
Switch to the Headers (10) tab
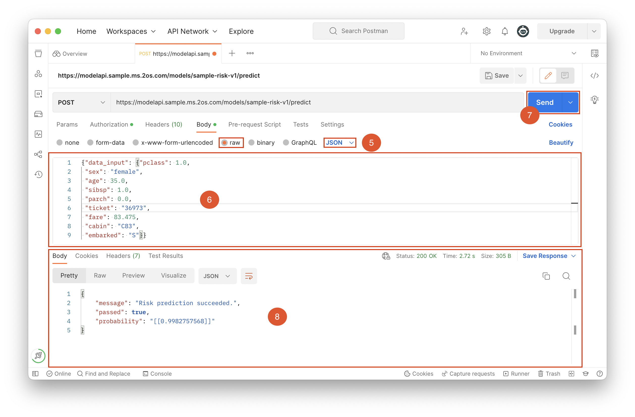(x=164, y=125)
